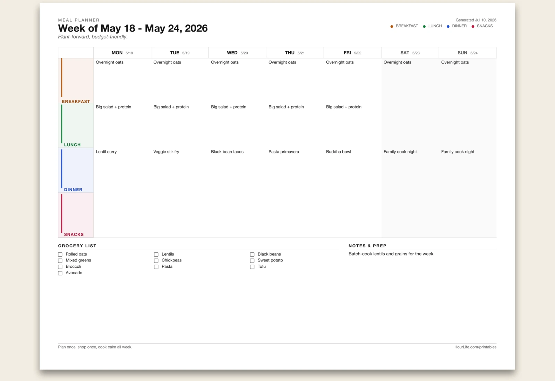Check the Rolled oats checkbox

[60, 254]
